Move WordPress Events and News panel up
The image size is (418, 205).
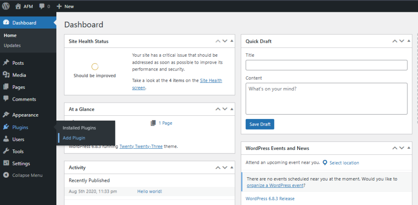[x=395, y=148]
